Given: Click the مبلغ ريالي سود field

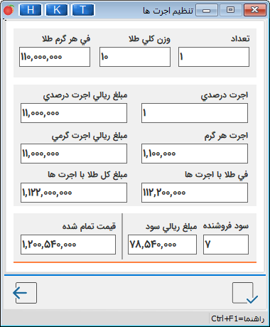Looking at the screenshot, I should [x=162, y=245].
